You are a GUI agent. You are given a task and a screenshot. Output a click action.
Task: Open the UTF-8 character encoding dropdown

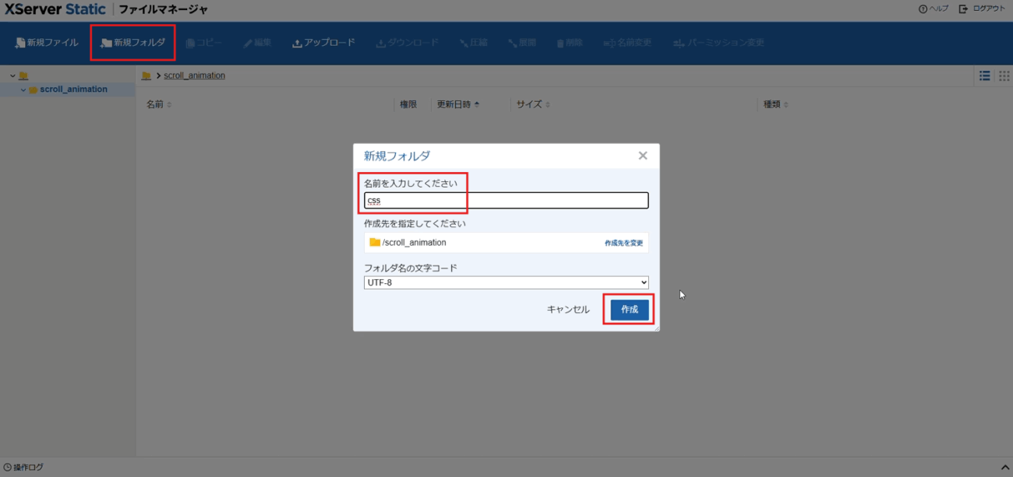tap(506, 282)
